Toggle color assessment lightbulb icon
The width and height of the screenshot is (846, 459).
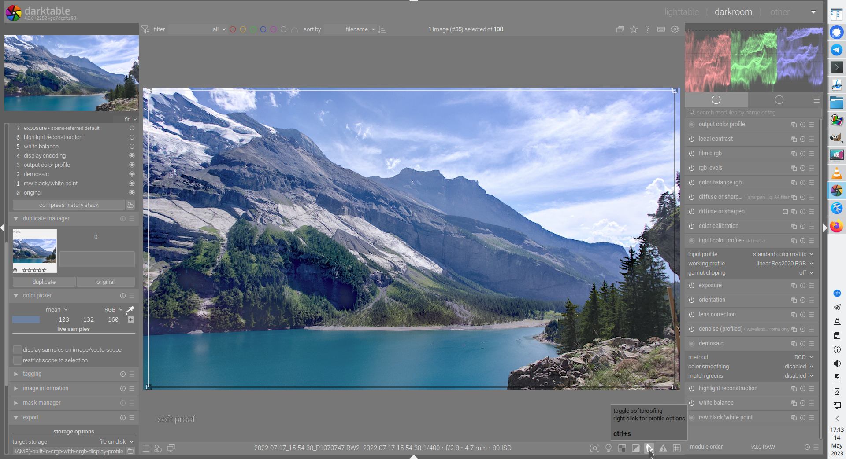[609, 448]
